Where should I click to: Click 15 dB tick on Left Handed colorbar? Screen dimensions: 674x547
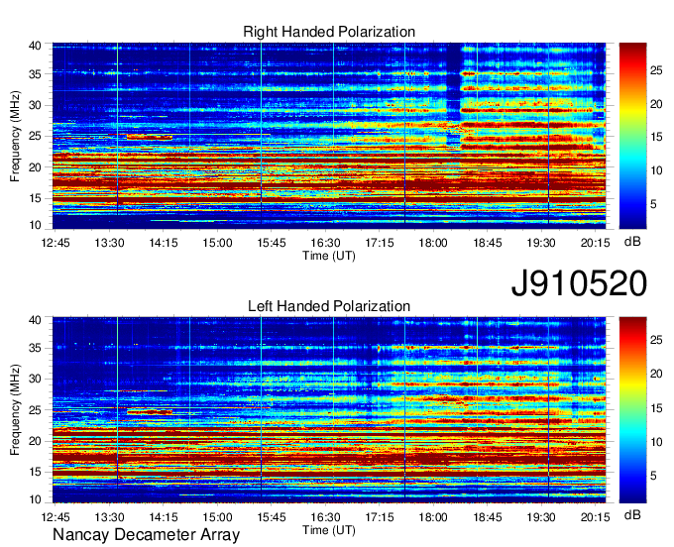(656, 408)
